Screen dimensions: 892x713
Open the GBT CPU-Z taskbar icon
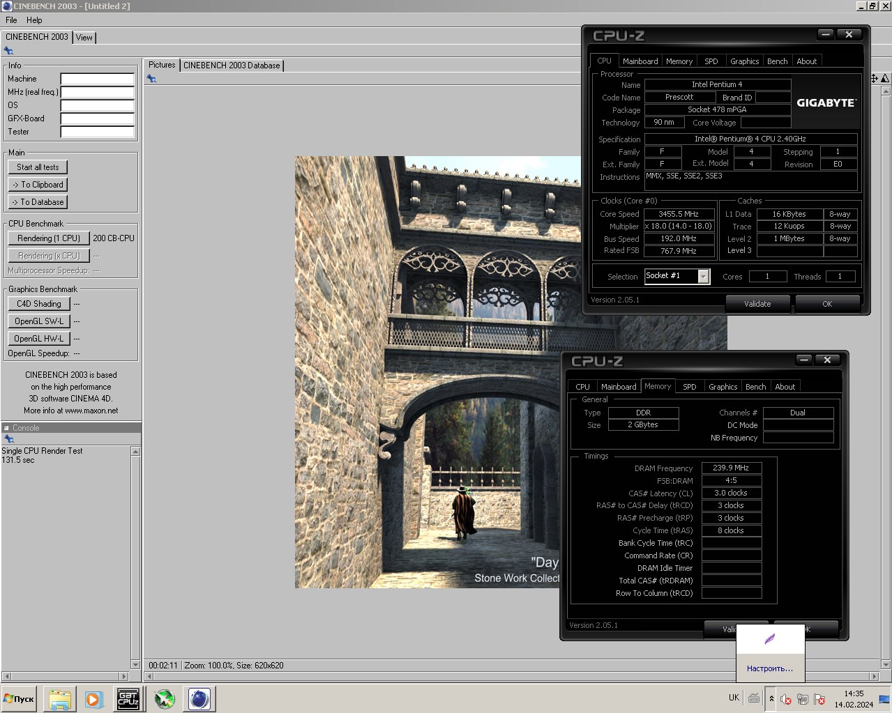[x=128, y=699]
